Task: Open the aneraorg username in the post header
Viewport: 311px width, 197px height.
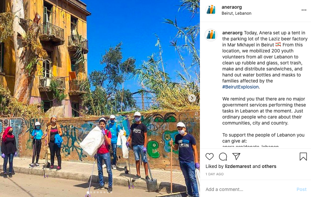Action: (x=232, y=7)
